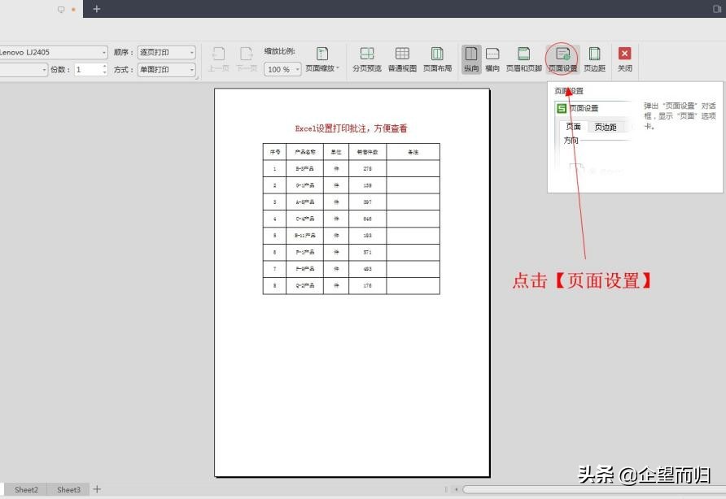Open the printer selection dropdown
This screenshot has width=726, height=499.
tap(104, 51)
